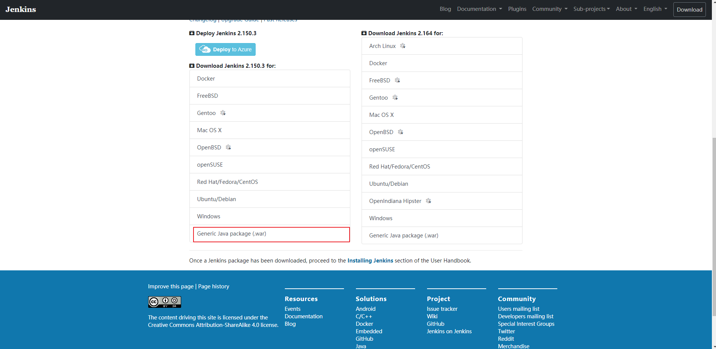Select Red Hat/Fedora/CentOS in 2.164 list
Image resolution: width=716 pixels, height=349 pixels.
pos(442,167)
